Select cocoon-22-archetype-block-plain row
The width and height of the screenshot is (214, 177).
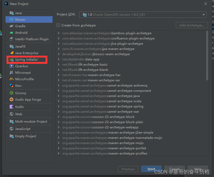(131, 122)
